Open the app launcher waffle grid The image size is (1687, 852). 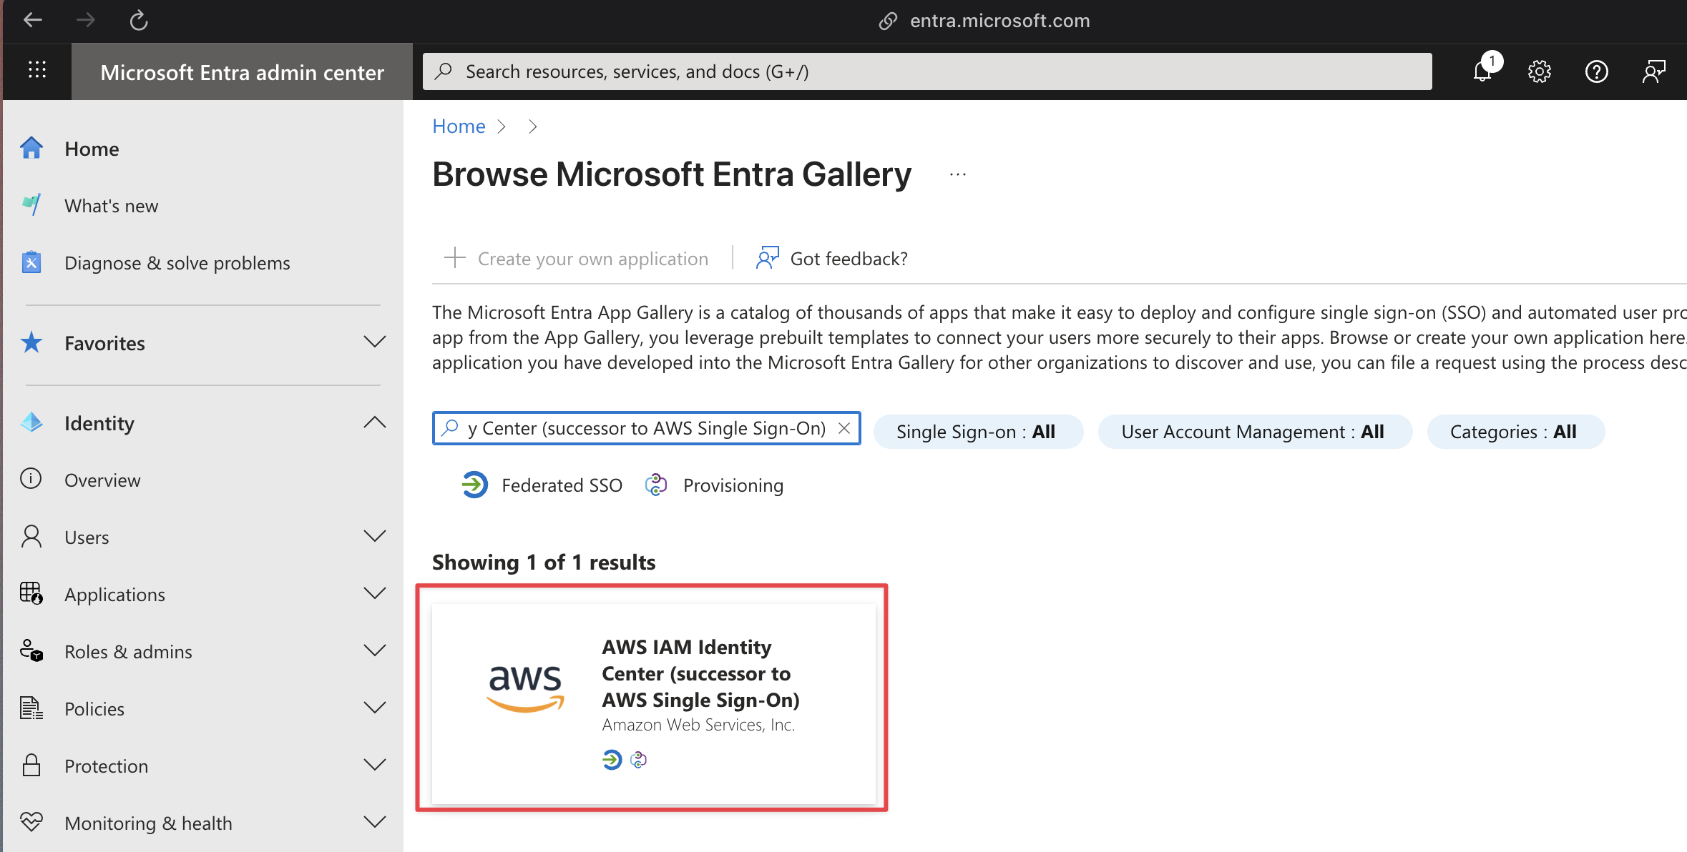point(37,70)
